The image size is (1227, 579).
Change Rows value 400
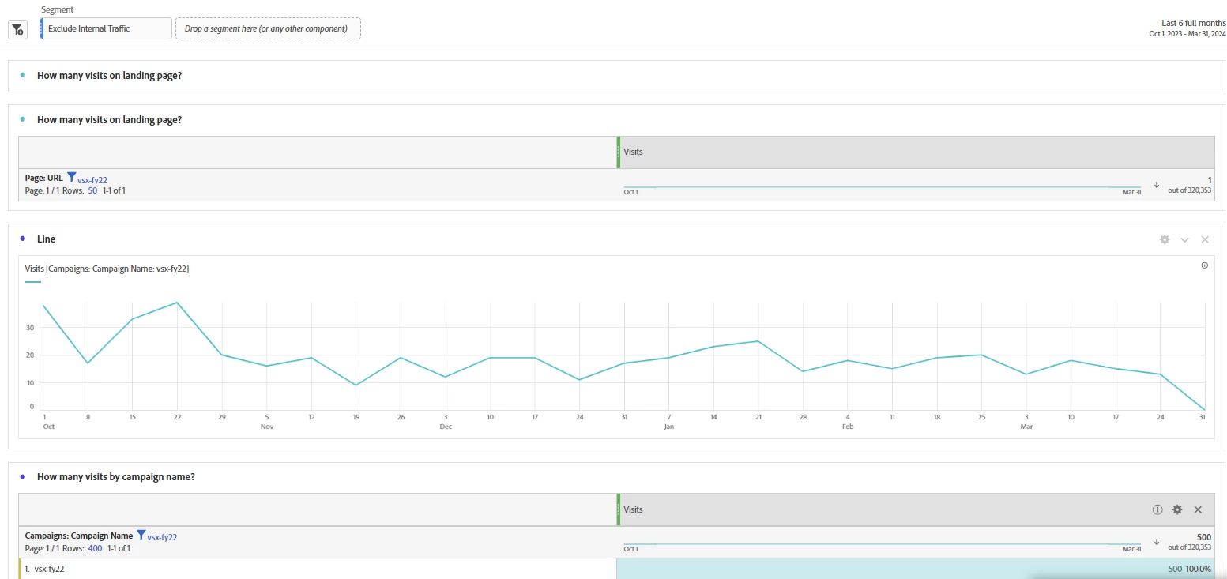pos(95,547)
